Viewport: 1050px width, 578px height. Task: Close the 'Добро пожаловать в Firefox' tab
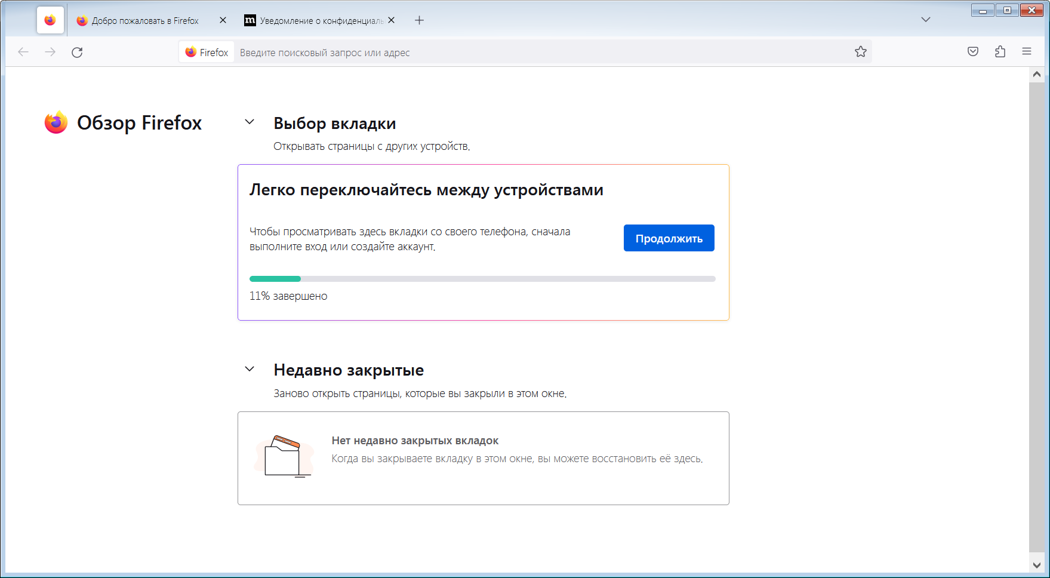pos(223,20)
